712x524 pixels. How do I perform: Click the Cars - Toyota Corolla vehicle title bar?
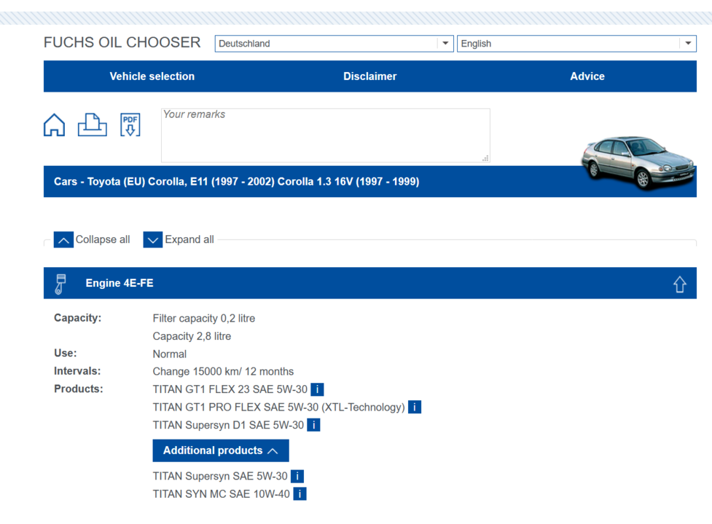(370, 181)
